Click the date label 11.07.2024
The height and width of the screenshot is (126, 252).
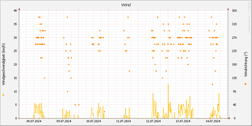123,121
